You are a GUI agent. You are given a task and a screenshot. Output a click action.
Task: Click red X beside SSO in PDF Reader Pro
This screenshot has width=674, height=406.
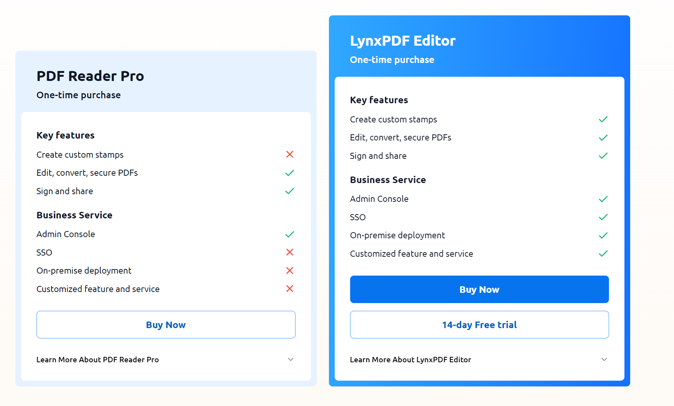pyautogui.click(x=290, y=252)
